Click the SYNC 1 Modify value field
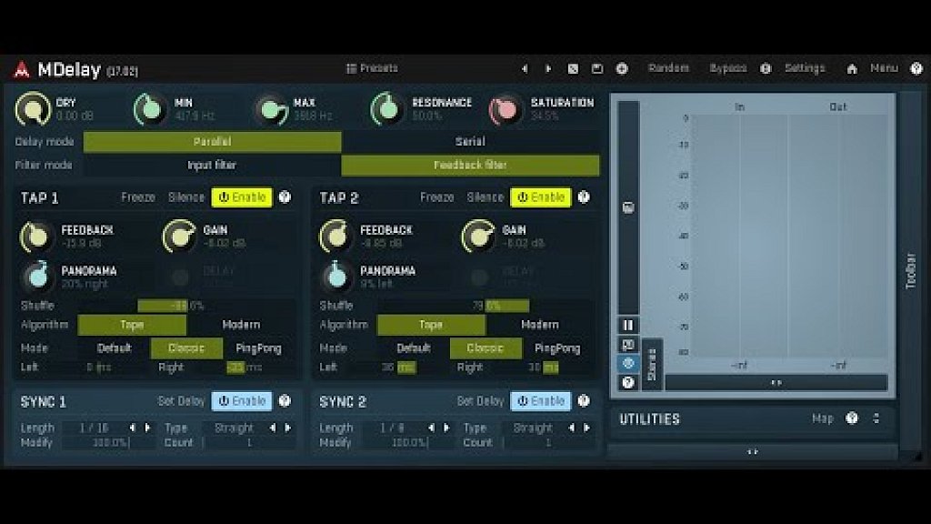 [x=109, y=443]
